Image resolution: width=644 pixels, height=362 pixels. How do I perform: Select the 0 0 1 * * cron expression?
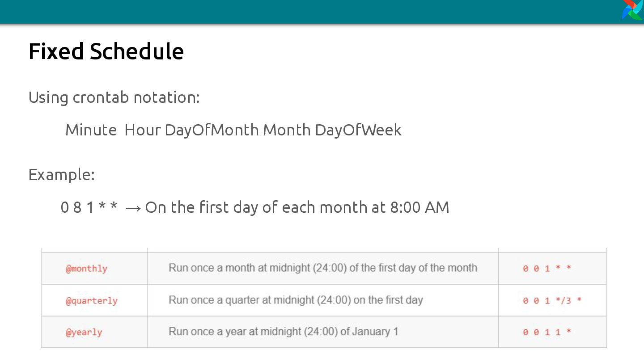pos(547,268)
